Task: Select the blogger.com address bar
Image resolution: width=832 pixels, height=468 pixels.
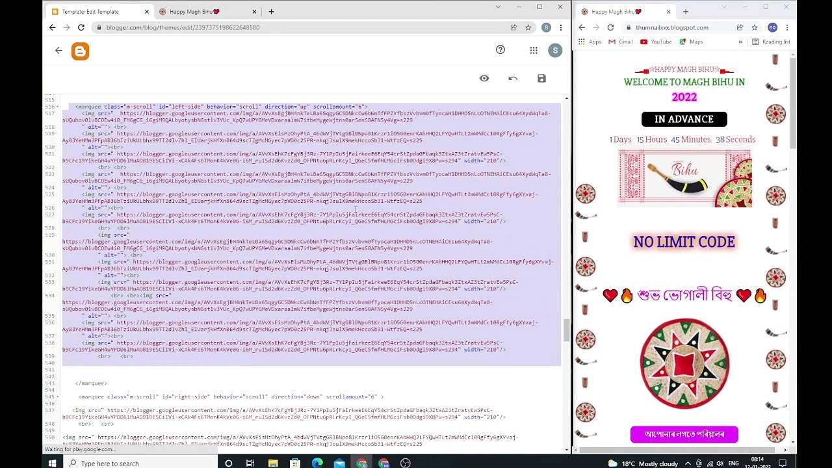Action: (x=299, y=27)
